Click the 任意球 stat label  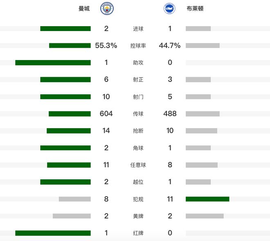(138, 165)
